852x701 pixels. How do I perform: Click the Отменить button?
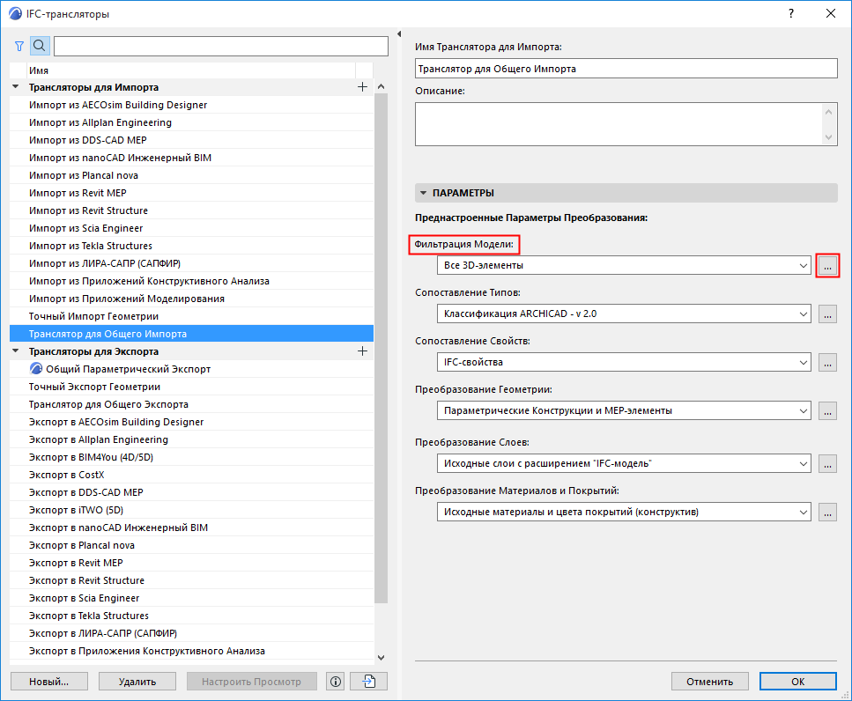(709, 682)
